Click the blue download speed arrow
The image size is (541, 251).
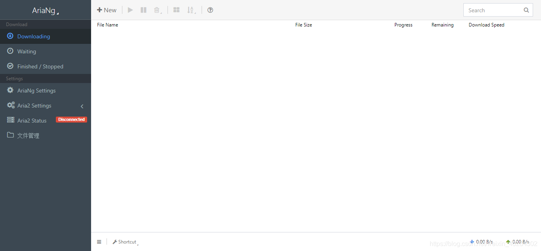click(x=472, y=242)
